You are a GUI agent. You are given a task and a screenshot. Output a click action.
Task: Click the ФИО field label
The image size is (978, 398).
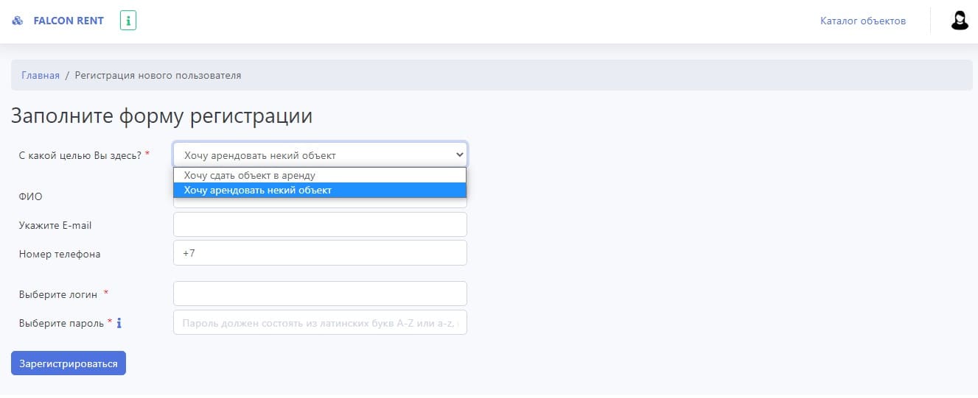click(x=31, y=196)
